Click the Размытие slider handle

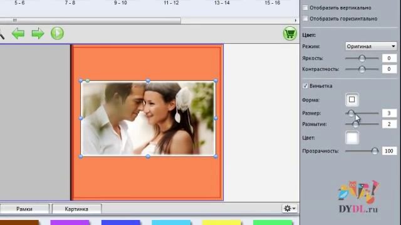[x=355, y=124]
